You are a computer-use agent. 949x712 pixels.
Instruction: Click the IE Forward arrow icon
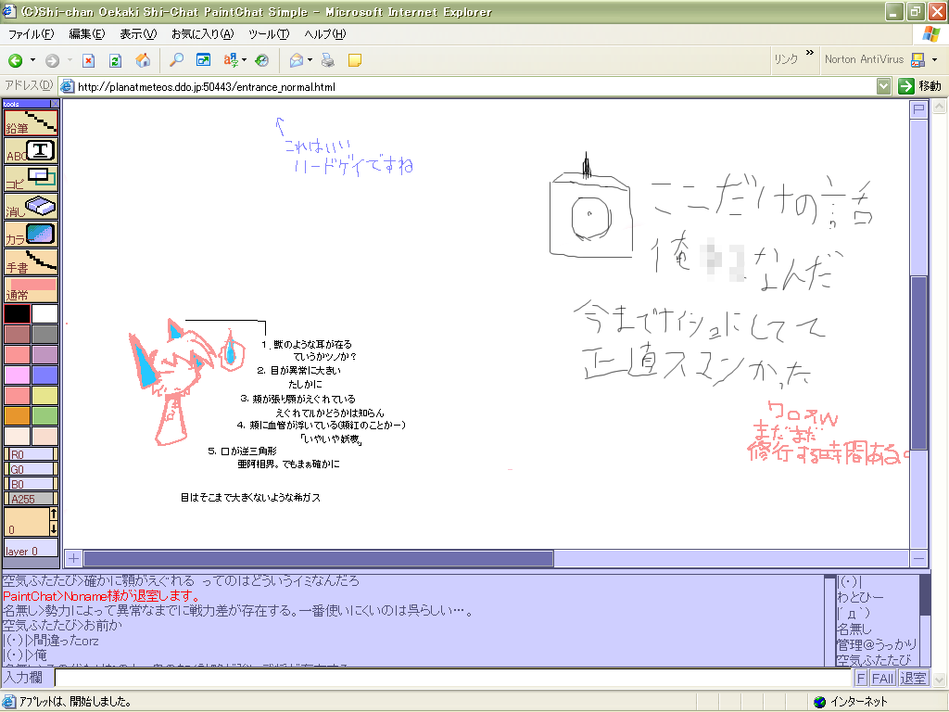click(x=53, y=60)
